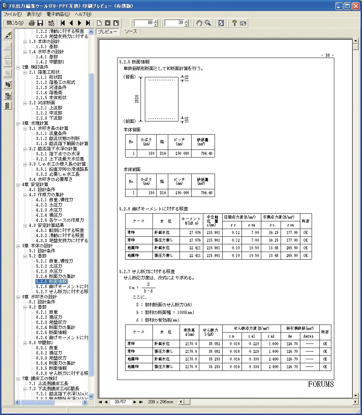Image resolution: width=362 pixels, height=415 pixels.
Task: Go to next page in bottom navigator
Action: [x=135, y=402]
